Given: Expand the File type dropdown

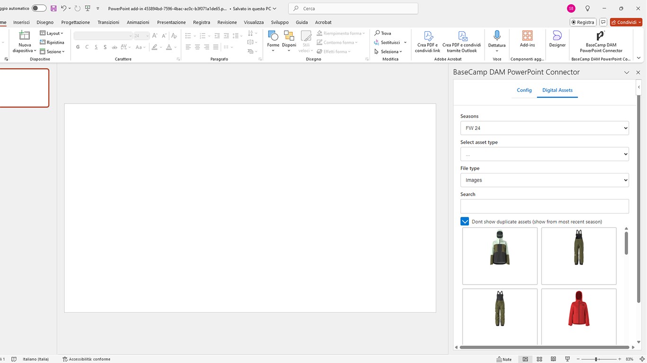Looking at the screenshot, I should click(x=544, y=180).
